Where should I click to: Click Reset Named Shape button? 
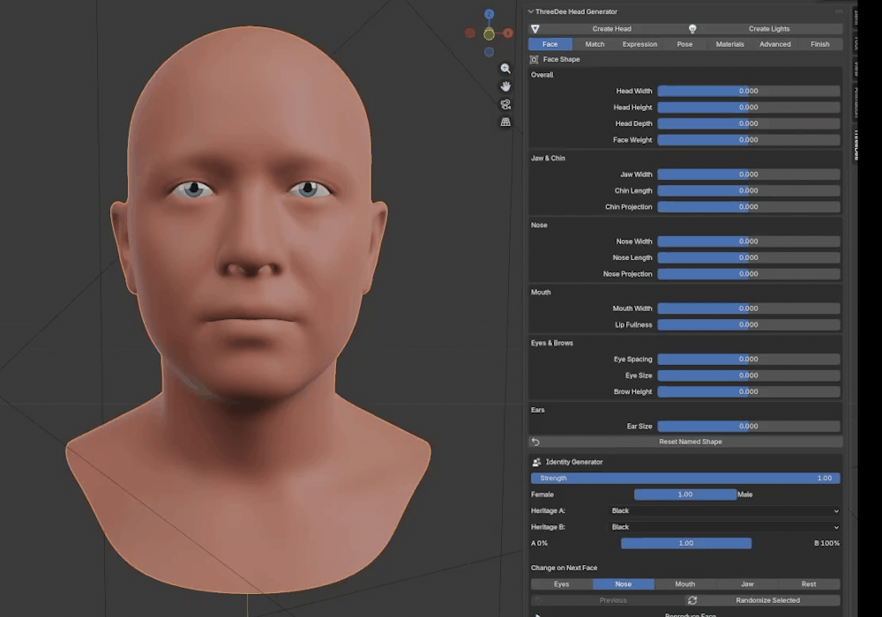(685, 442)
